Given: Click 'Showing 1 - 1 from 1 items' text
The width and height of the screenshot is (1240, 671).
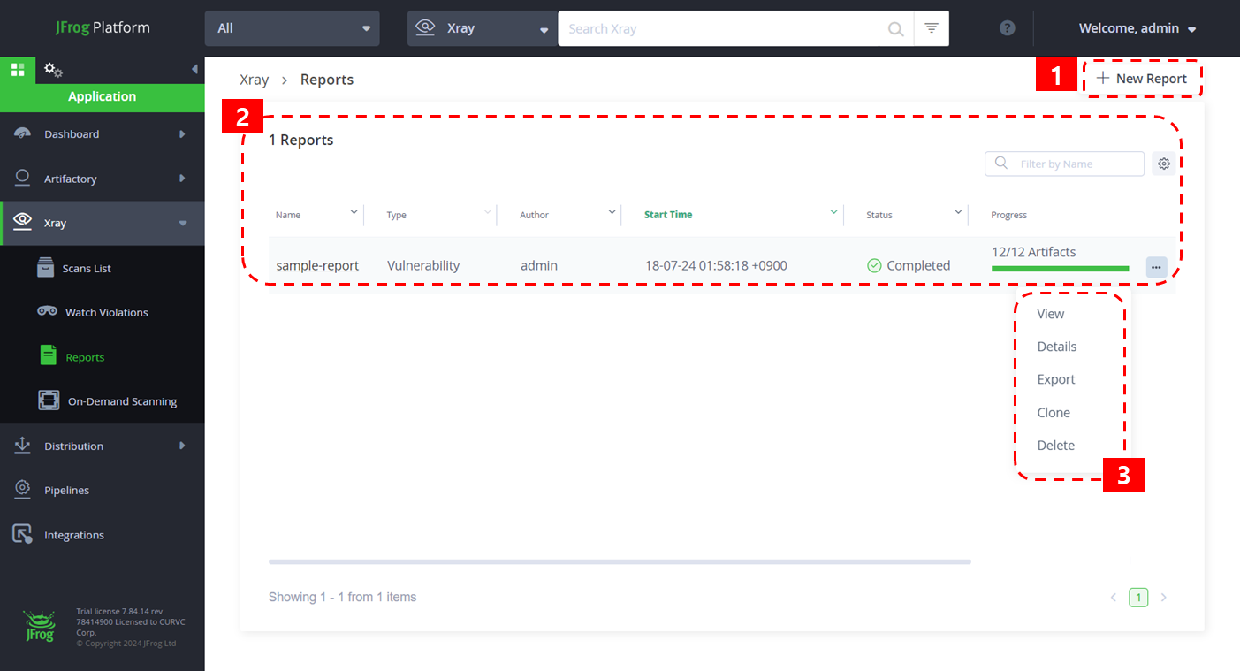Looking at the screenshot, I should point(342,598).
